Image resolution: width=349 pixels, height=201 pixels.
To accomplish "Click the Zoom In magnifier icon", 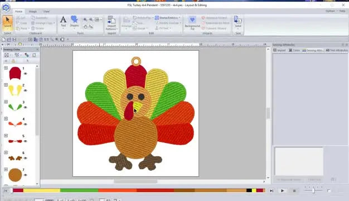I will 85,20.
